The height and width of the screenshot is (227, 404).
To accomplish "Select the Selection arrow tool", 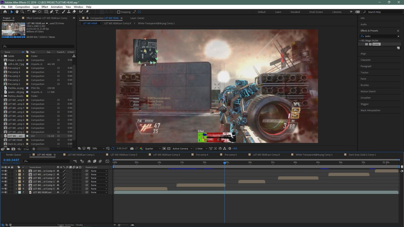I will point(12,12).
